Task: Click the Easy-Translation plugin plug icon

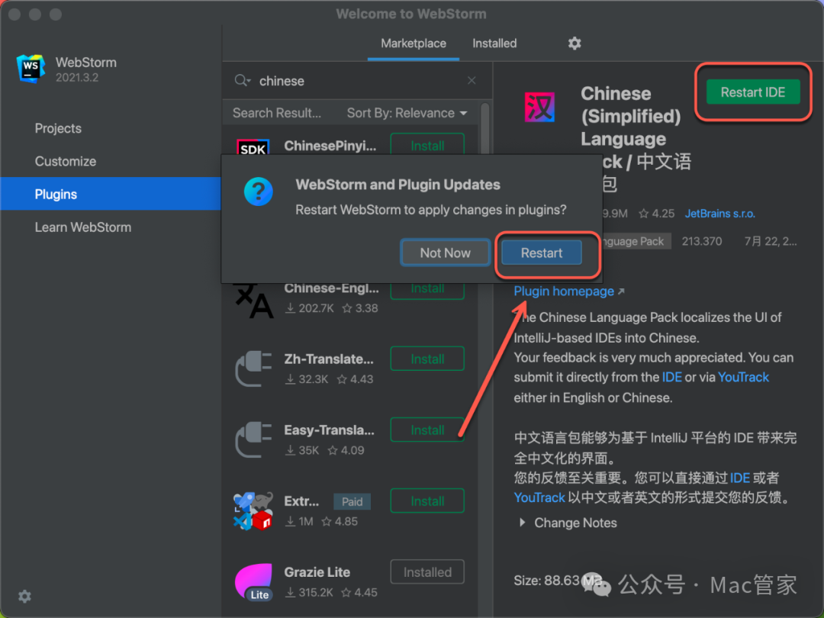Action: [x=253, y=439]
